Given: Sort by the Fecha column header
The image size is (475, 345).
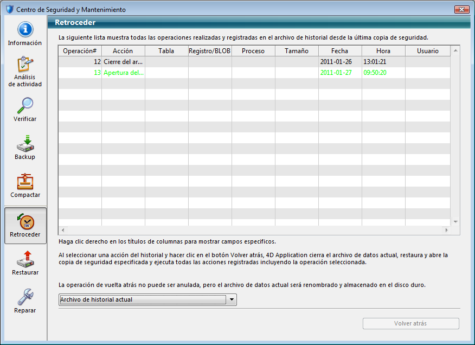Looking at the screenshot, I should pyautogui.click(x=340, y=51).
